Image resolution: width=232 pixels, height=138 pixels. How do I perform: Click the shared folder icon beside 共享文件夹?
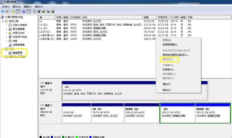coord(10,33)
